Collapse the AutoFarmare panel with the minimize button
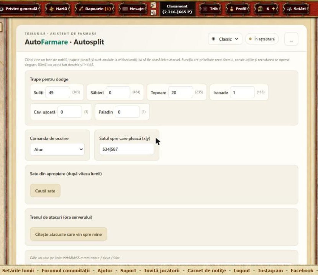This screenshot has width=318, height=275. pyautogui.click(x=291, y=39)
